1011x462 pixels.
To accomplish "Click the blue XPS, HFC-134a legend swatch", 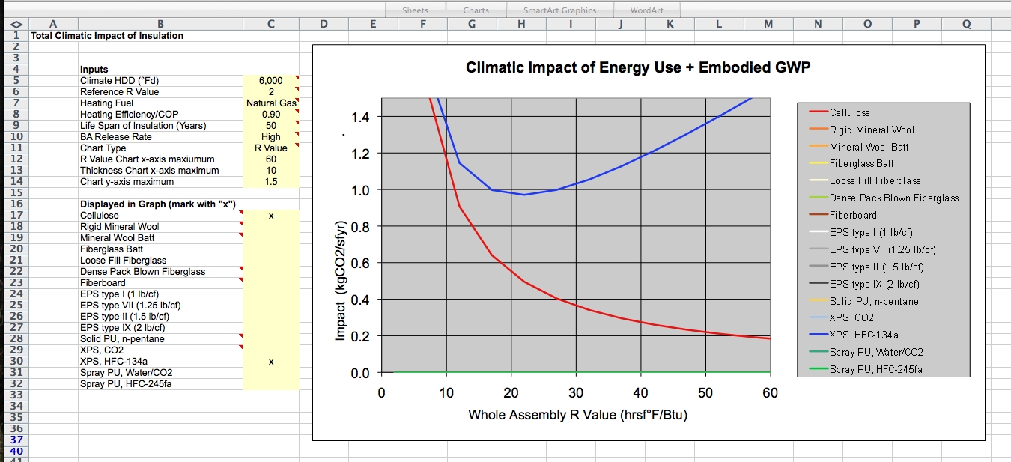I will pyautogui.click(x=819, y=335).
